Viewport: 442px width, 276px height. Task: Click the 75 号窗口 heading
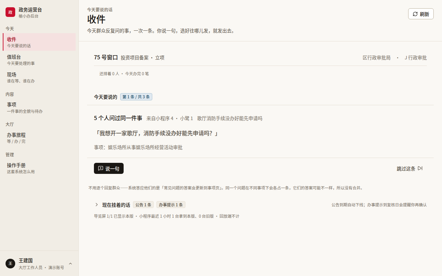[106, 58]
